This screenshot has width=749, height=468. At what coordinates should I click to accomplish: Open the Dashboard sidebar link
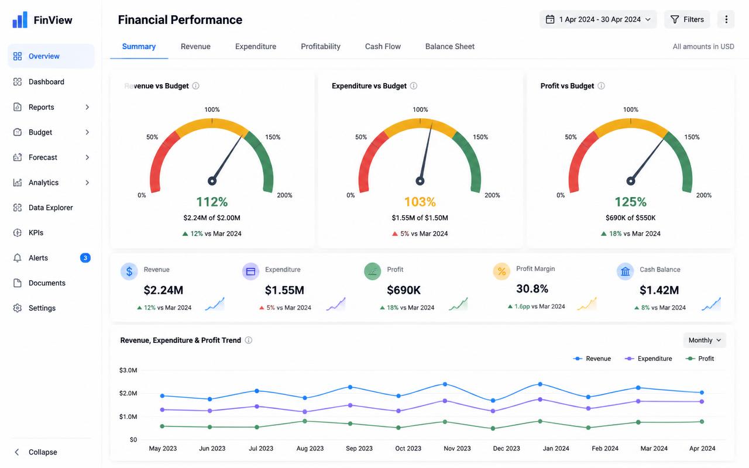(x=51, y=82)
